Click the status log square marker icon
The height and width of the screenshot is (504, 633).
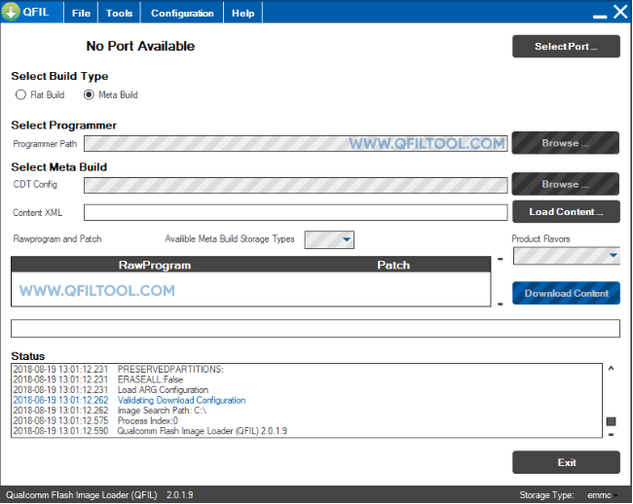click(611, 421)
